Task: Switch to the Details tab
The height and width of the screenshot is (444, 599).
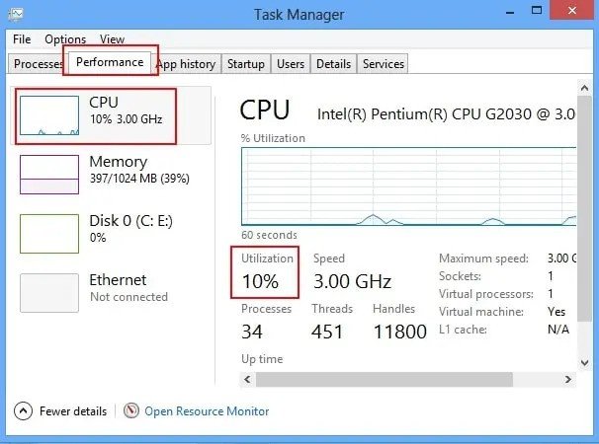Action: click(x=333, y=64)
